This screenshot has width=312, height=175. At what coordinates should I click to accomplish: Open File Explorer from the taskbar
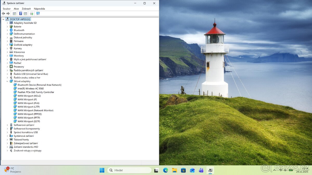[174, 170]
